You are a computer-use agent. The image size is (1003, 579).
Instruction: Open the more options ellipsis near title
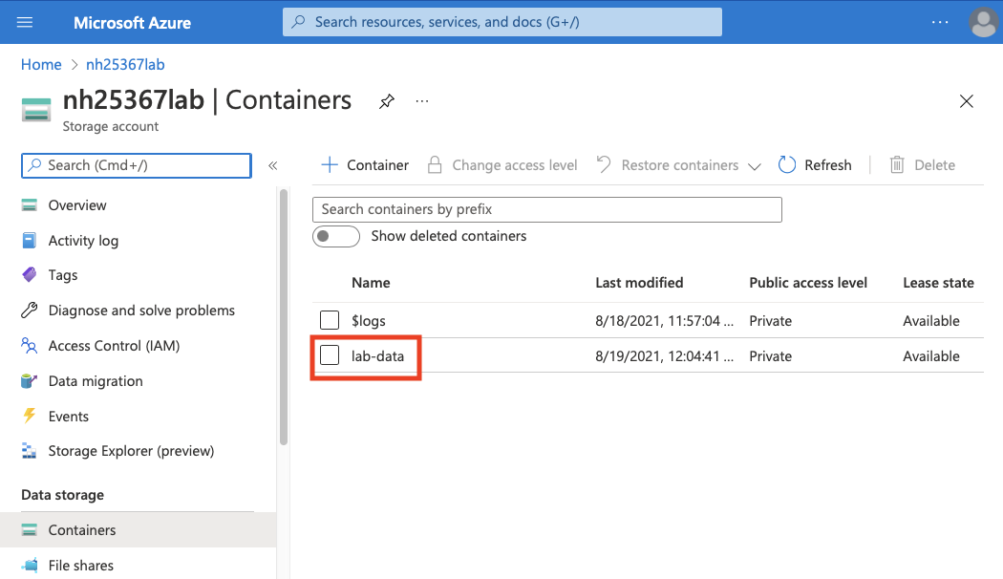(422, 100)
